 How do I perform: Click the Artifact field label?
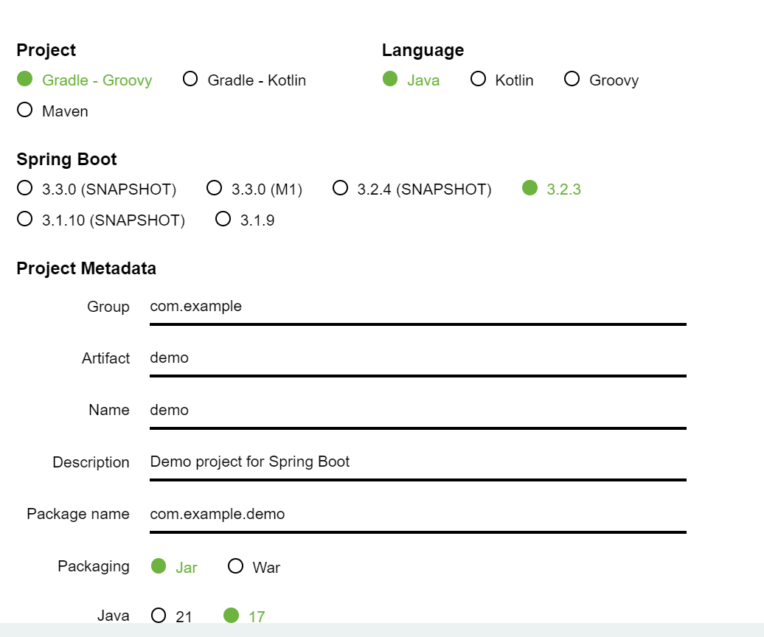tap(105, 358)
